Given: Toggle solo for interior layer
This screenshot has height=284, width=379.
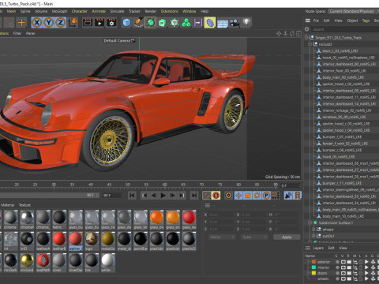Looking at the screenshot, I should coord(337,267).
